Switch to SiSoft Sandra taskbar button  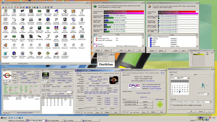pos(91,120)
